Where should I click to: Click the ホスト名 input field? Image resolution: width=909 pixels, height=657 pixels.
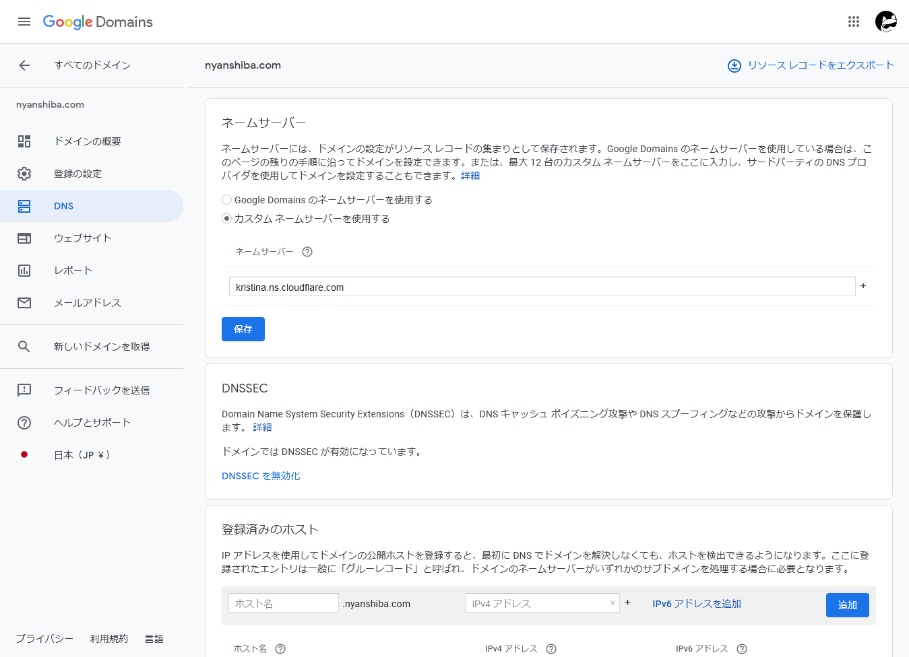point(283,602)
